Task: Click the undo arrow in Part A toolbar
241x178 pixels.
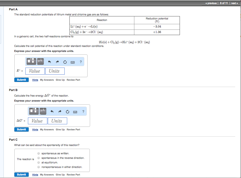Action: point(49,62)
